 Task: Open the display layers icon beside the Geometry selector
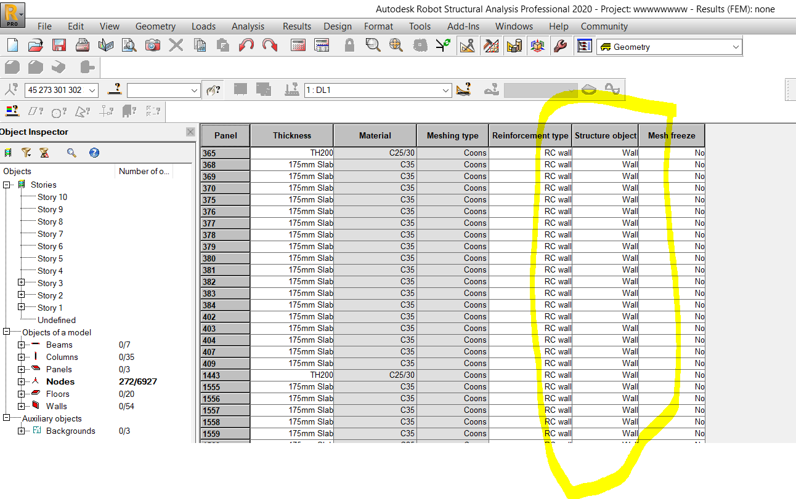point(584,46)
